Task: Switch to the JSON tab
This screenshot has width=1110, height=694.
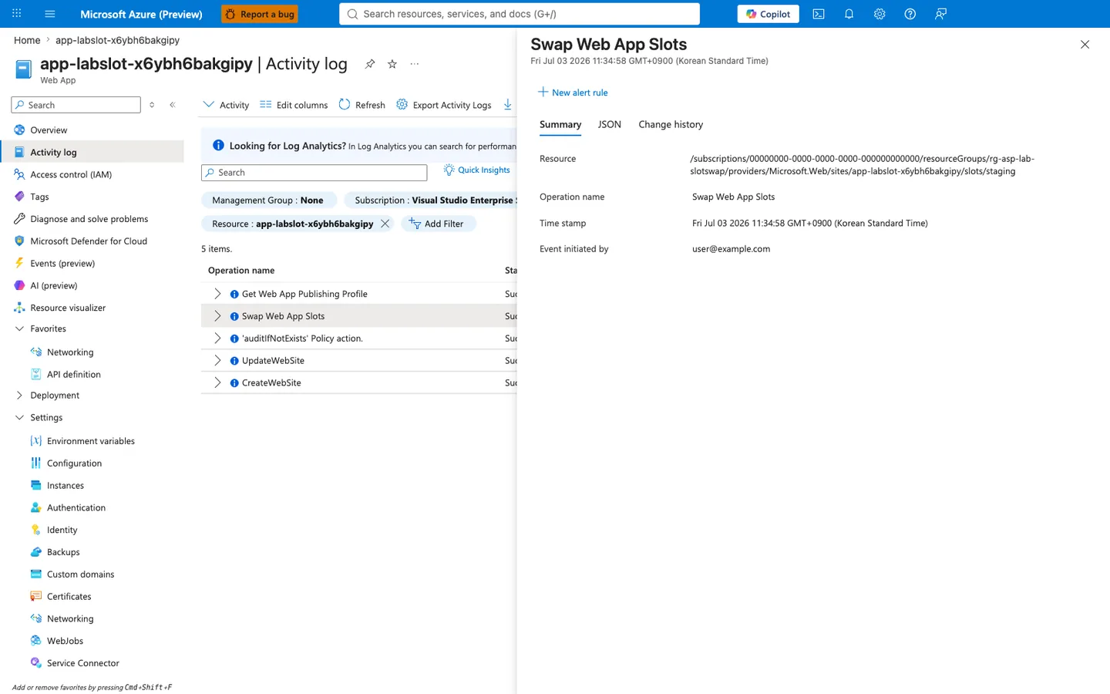Action: coord(610,124)
